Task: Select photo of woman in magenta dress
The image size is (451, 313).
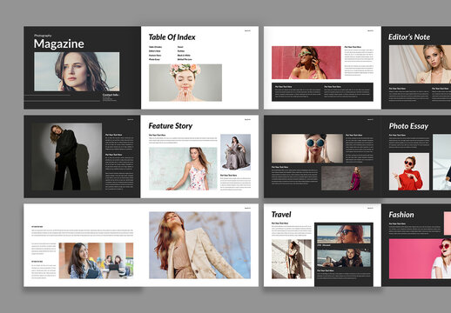Action: 347,178
